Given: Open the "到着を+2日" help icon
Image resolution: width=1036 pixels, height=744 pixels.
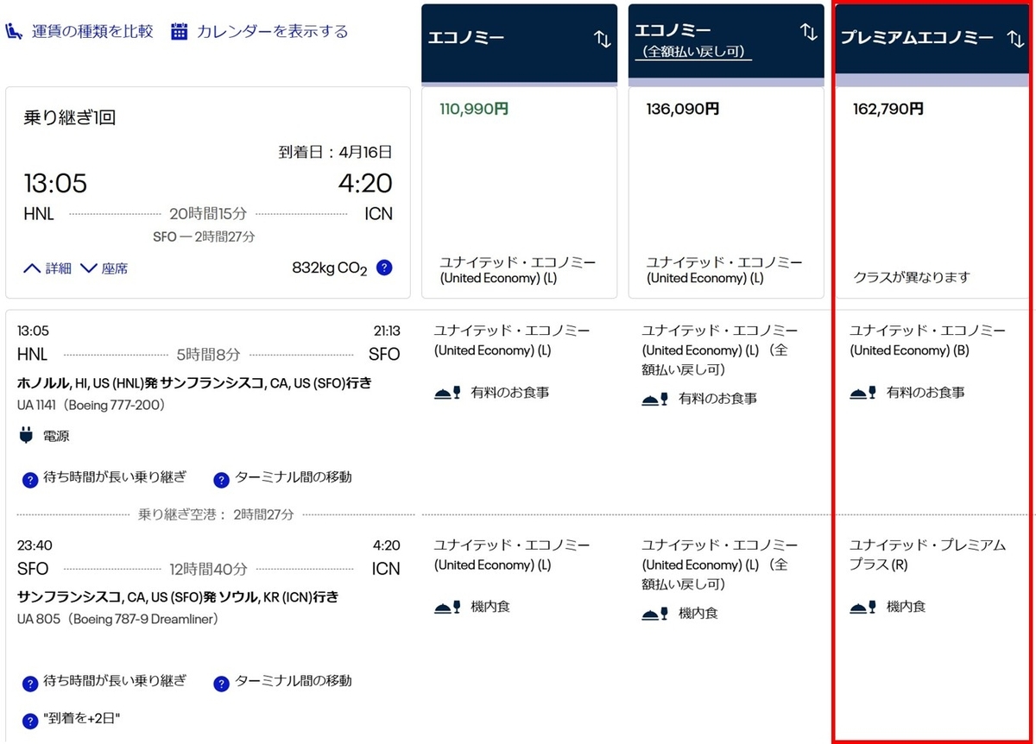Looking at the screenshot, I should pos(30,720).
